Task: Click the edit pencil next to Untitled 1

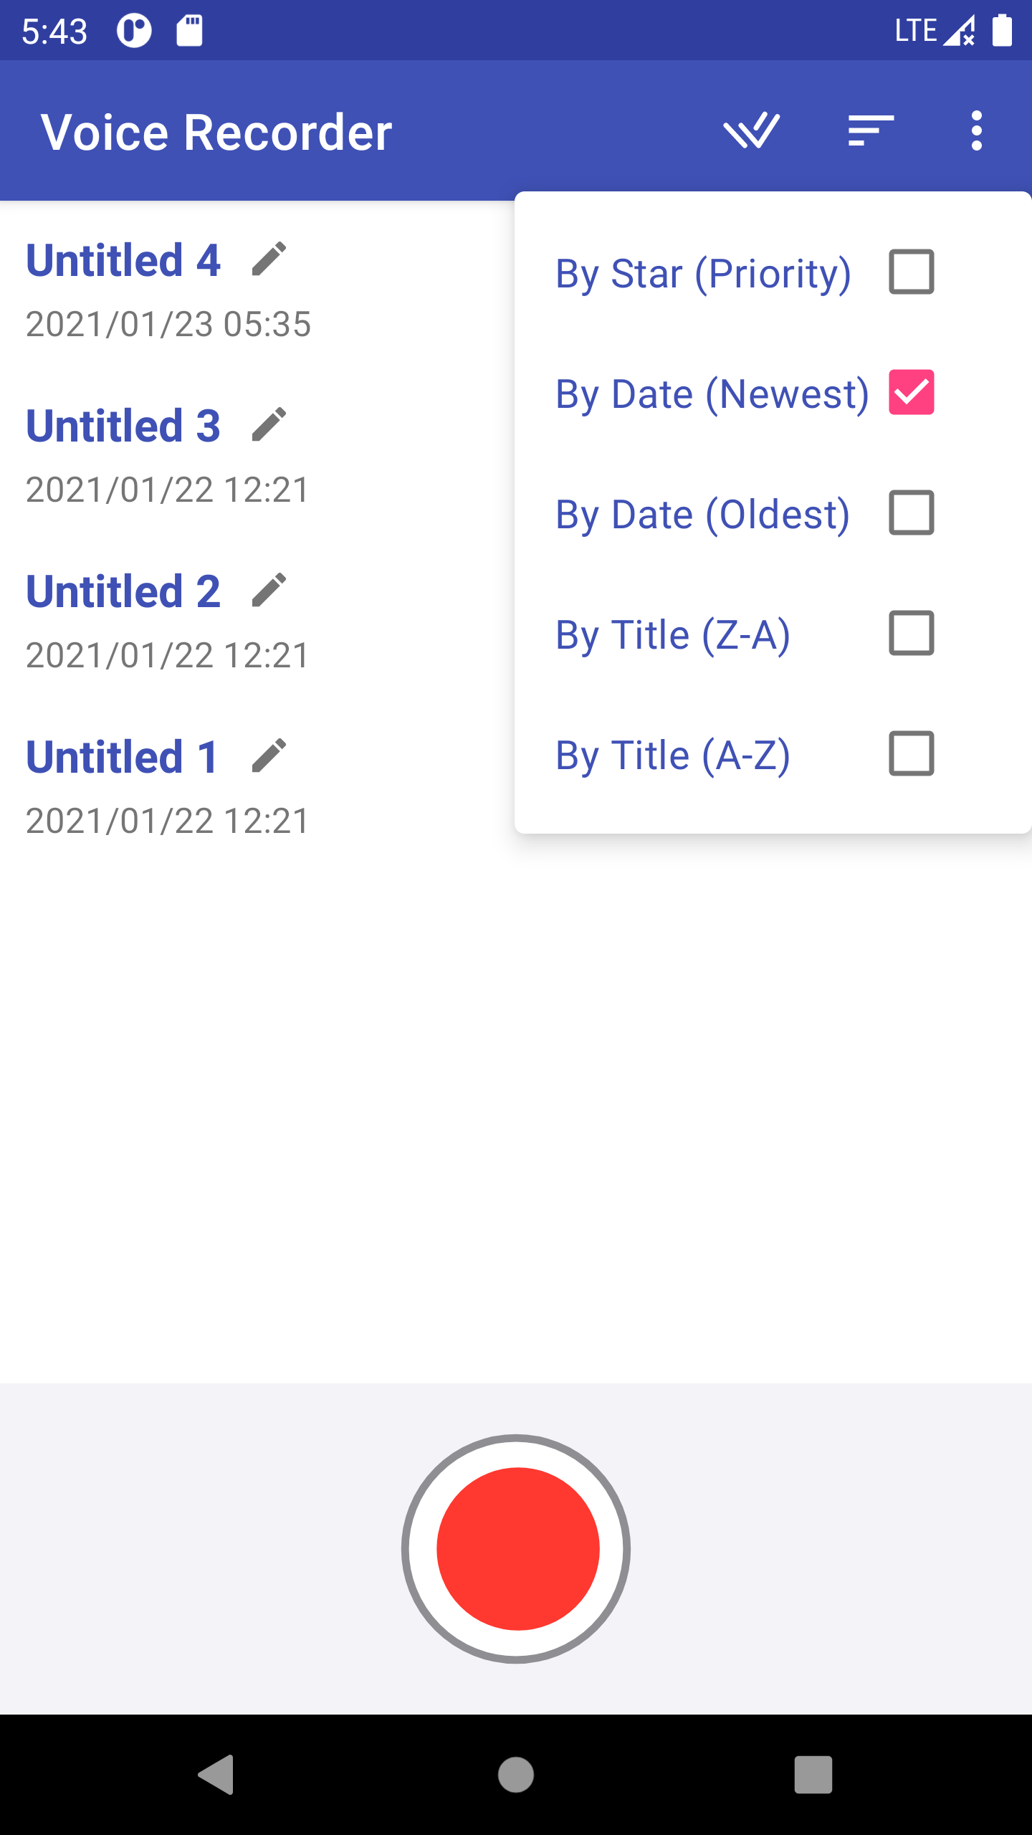Action: click(269, 756)
